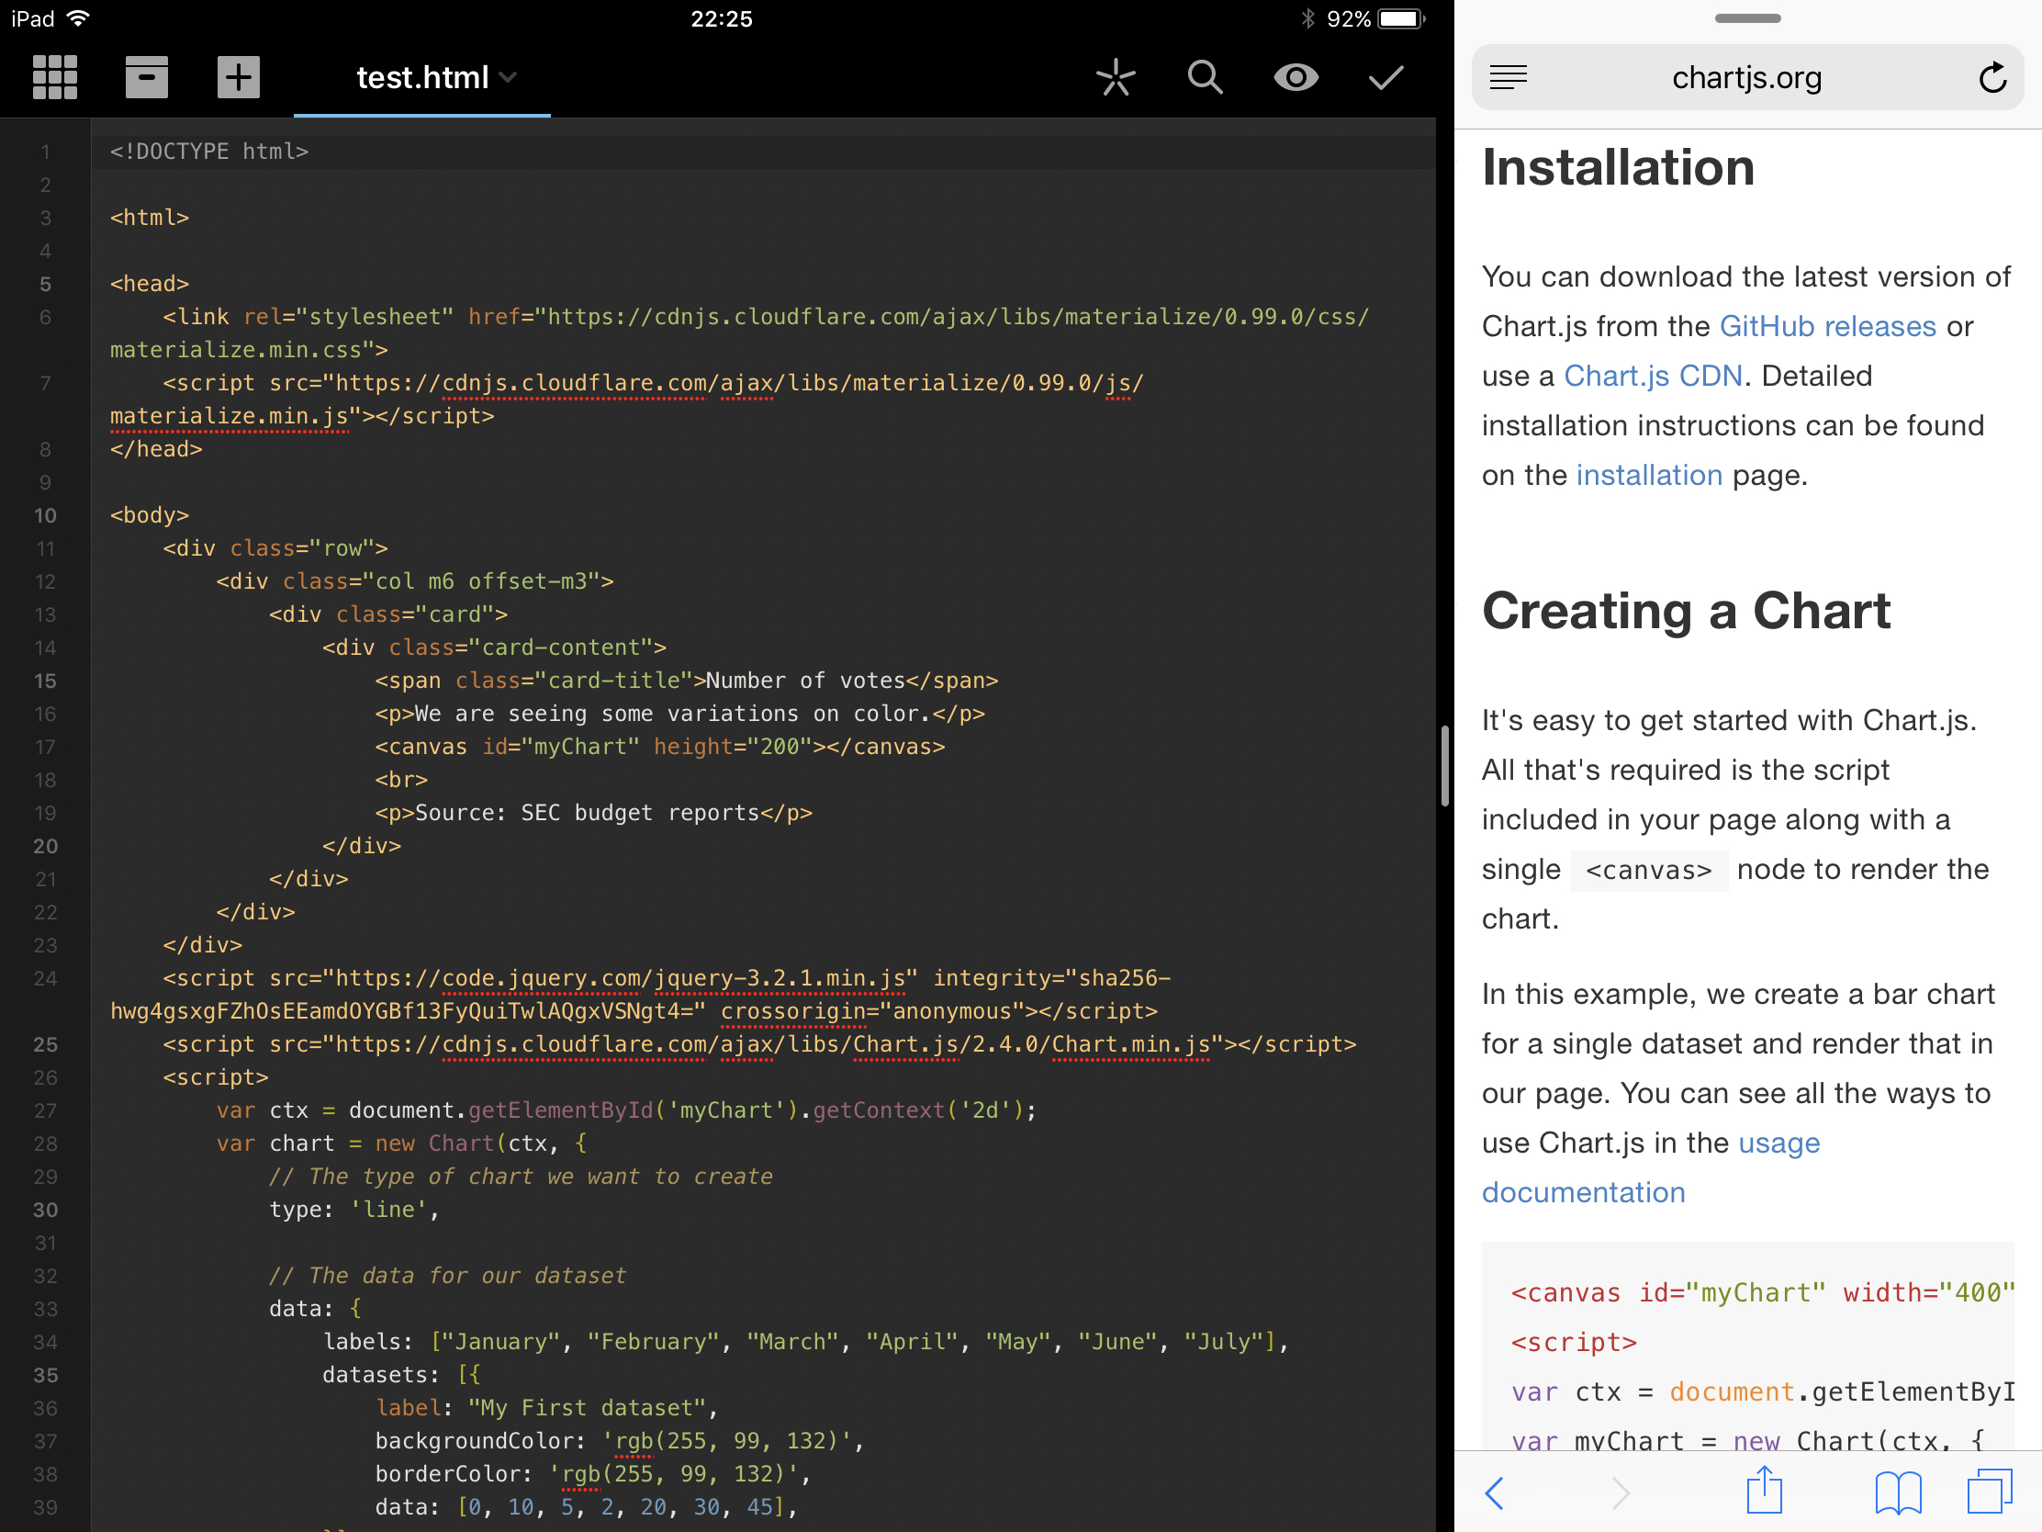Tap borderColor rgb(255, 99, 132) value
The image size is (2042, 1532).
[x=674, y=1475]
